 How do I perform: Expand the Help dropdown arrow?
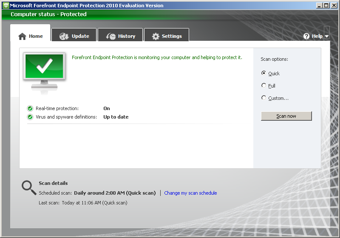326,37
